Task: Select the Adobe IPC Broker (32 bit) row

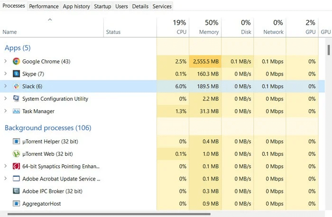Action: [52, 191]
